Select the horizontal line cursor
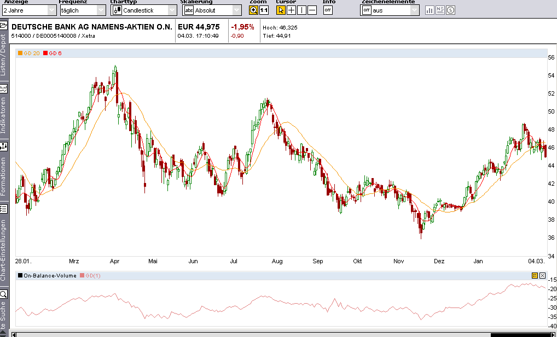 click(x=311, y=10)
